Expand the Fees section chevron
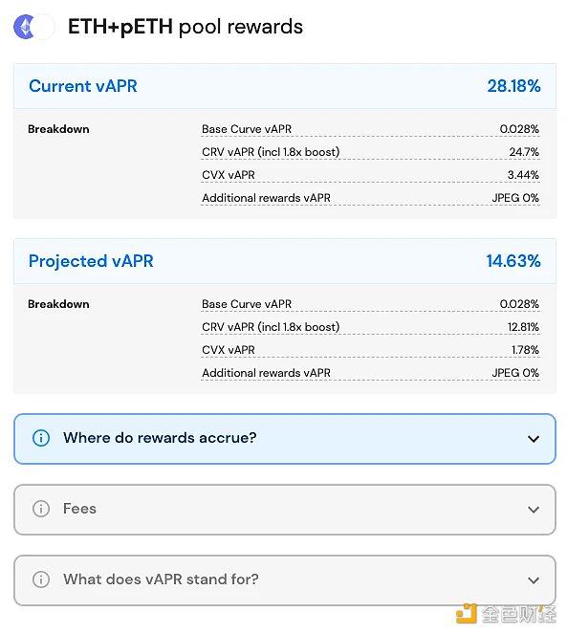The image size is (567, 634). (x=534, y=510)
